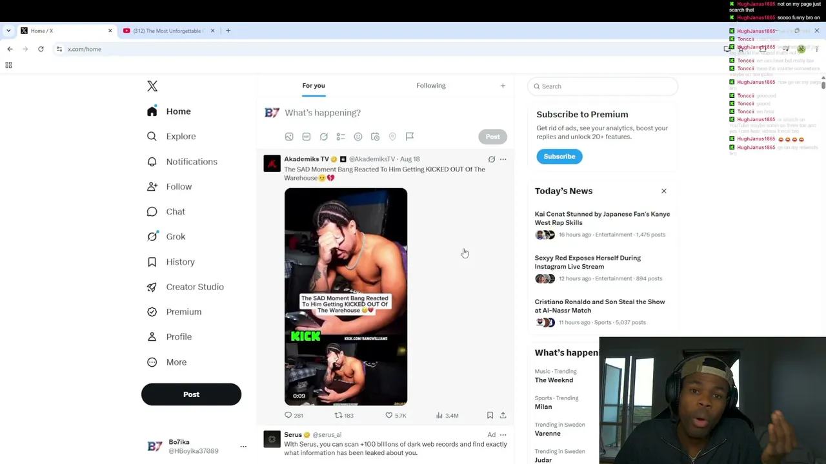Close the Home / X browser tab
This screenshot has height=464, width=826.
(x=110, y=31)
